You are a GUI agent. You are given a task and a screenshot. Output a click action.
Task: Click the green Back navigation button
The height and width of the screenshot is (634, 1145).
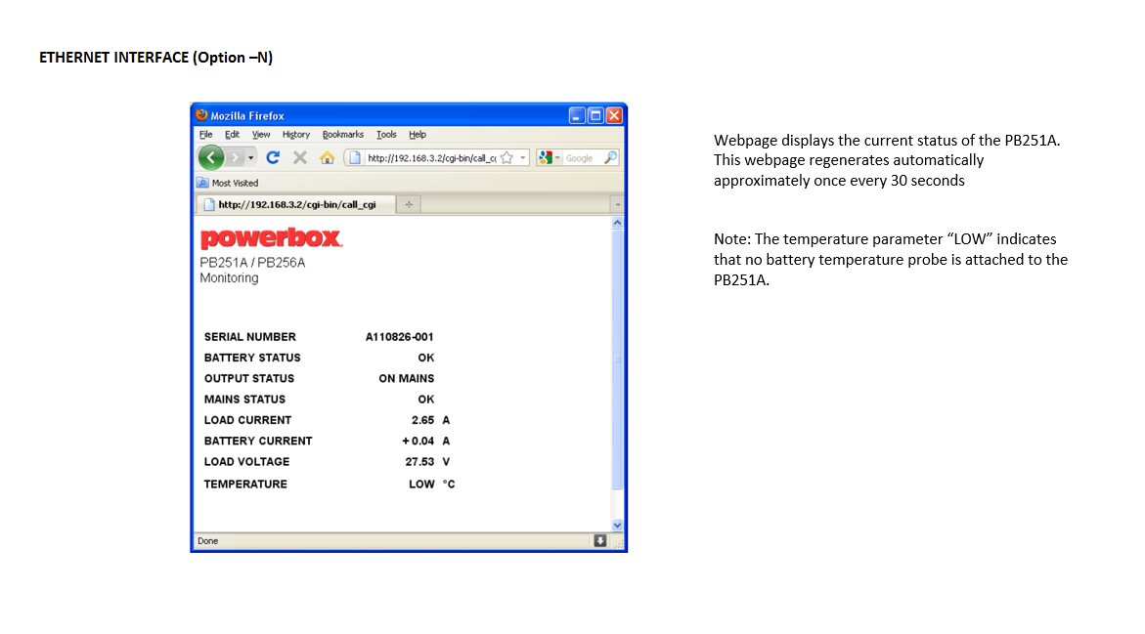(210, 157)
